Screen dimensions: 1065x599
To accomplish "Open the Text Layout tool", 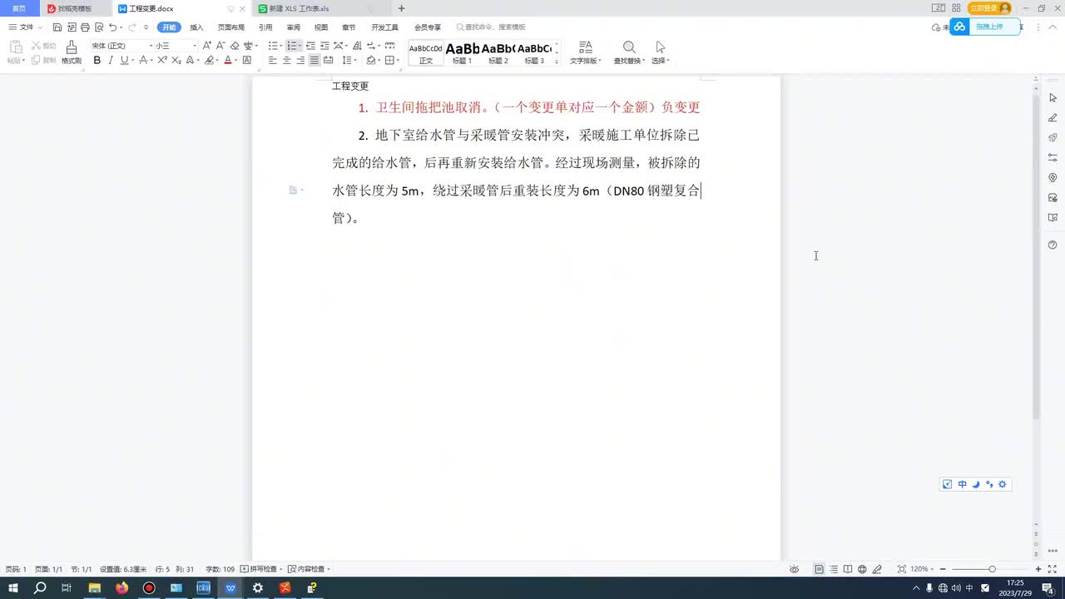I will (586, 52).
